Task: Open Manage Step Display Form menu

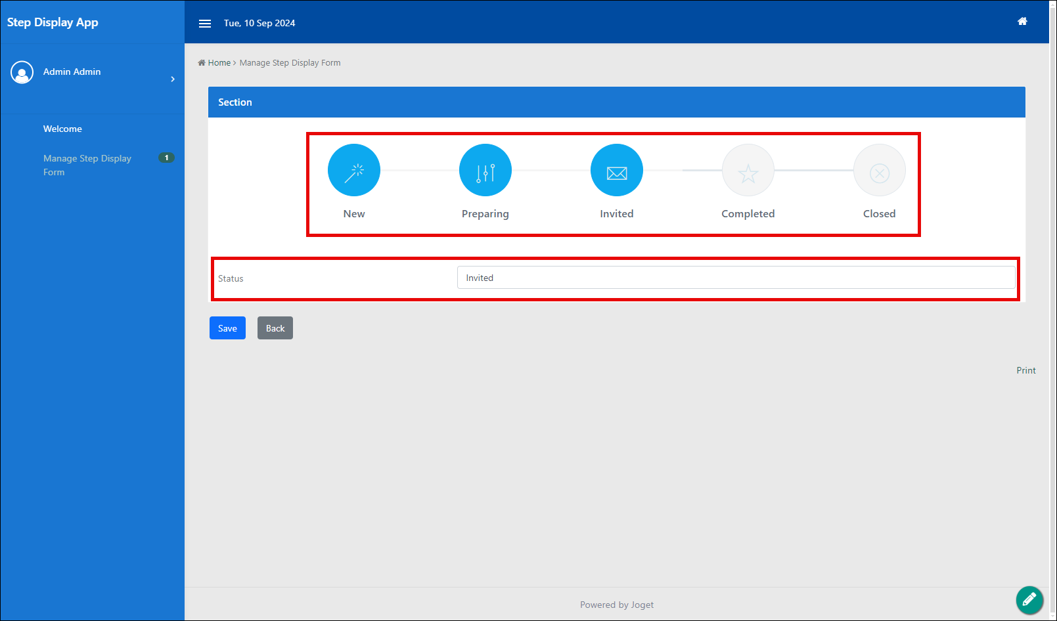Action: click(x=87, y=165)
